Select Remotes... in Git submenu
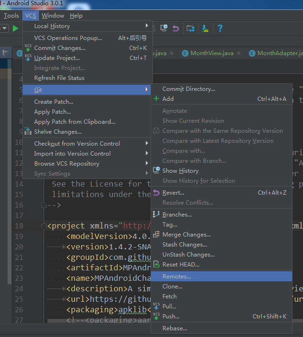Screen dimensions: 303x337 pos(221,277)
